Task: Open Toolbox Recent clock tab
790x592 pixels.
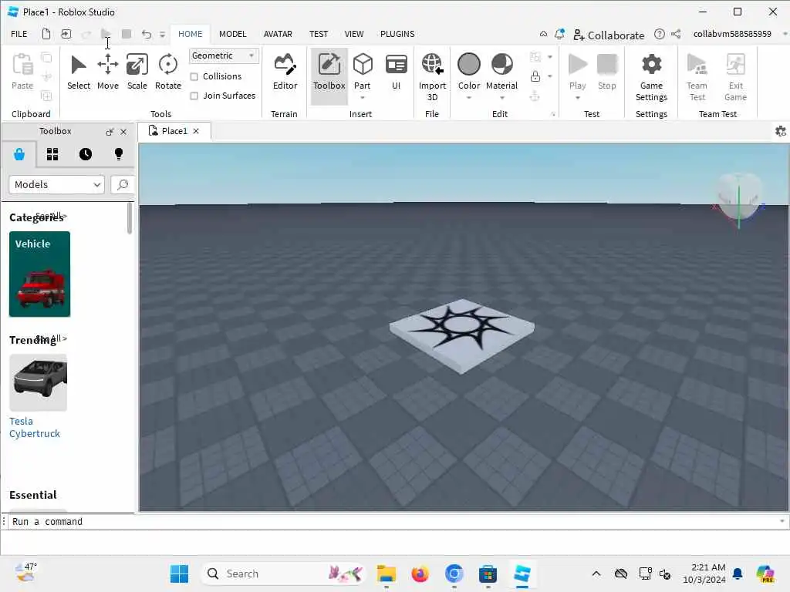Action: point(86,154)
